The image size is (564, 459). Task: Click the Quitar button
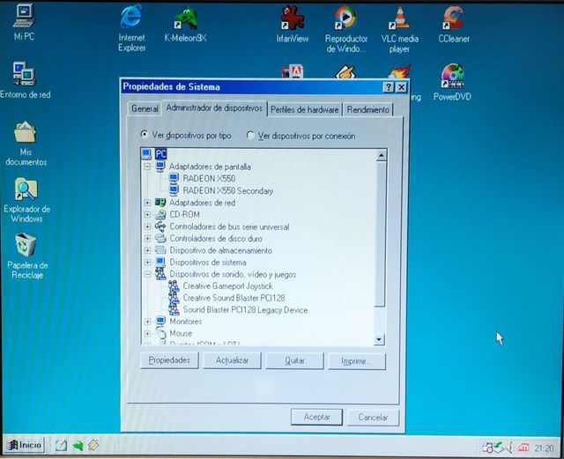click(x=294, y=361)
